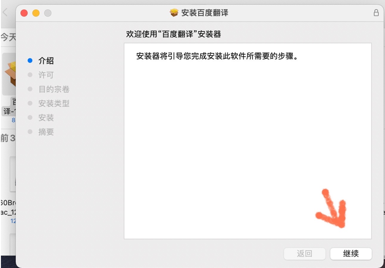Select the 目的宗卷 step in sidebar
Screen dimensions: 385x268
point(54,89)
